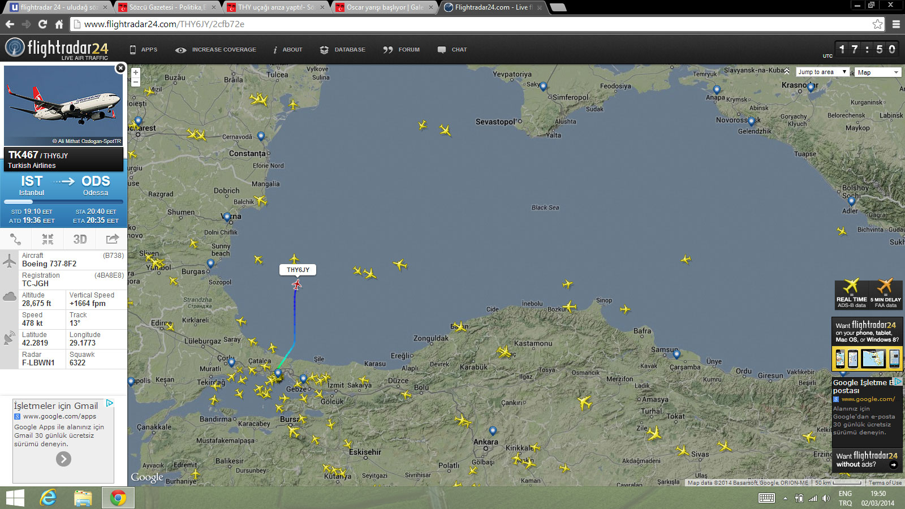Toggle REAL TIME ADS-B data legend
Image resolution: width=905 pixels, height=509 pixels.
point(851,294)
